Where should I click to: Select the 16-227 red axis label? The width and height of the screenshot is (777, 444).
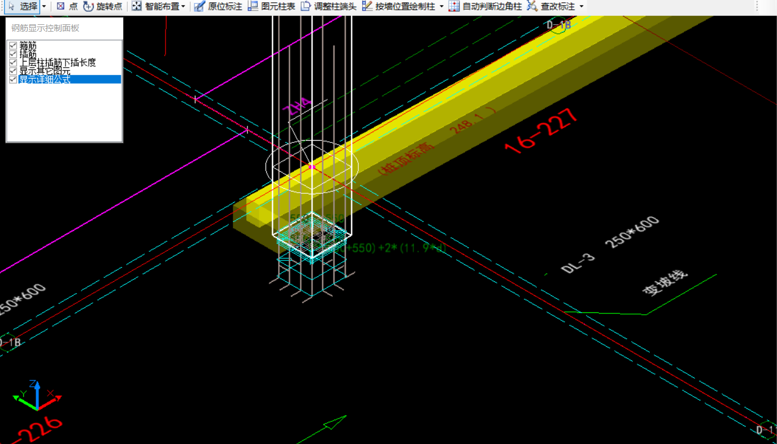point(542,130)
